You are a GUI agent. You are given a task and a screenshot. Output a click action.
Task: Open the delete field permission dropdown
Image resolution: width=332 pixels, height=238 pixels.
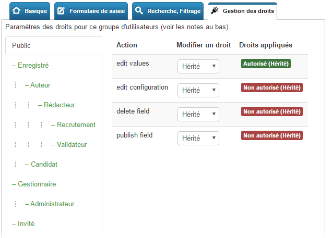coord(198,114)
